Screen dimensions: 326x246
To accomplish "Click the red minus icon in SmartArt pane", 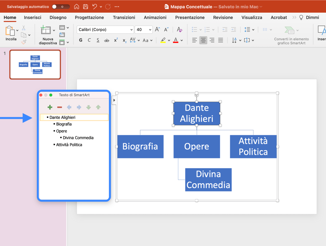I will [59, 107].
